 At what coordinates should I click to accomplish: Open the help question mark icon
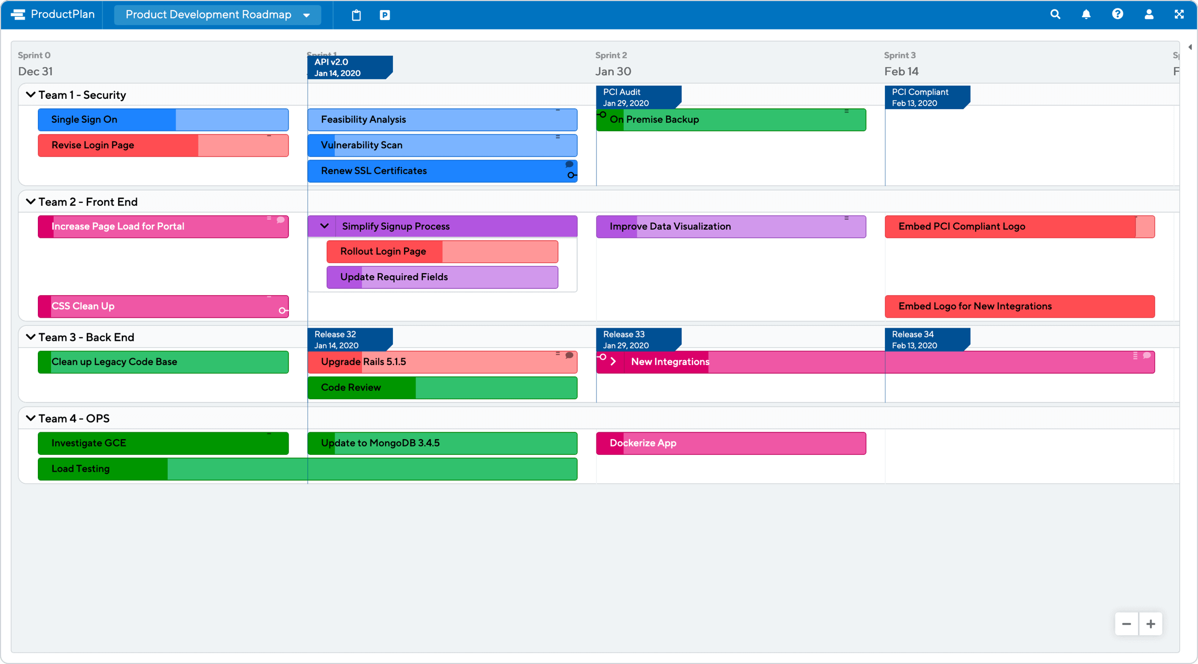[1118, 14]
